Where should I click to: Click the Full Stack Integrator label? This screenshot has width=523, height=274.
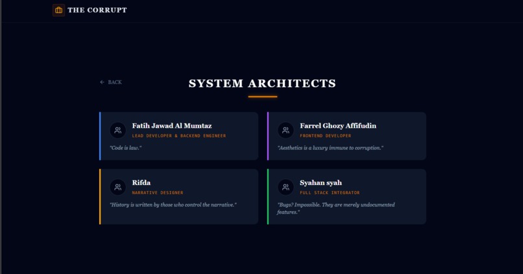[x=330, y=193]
